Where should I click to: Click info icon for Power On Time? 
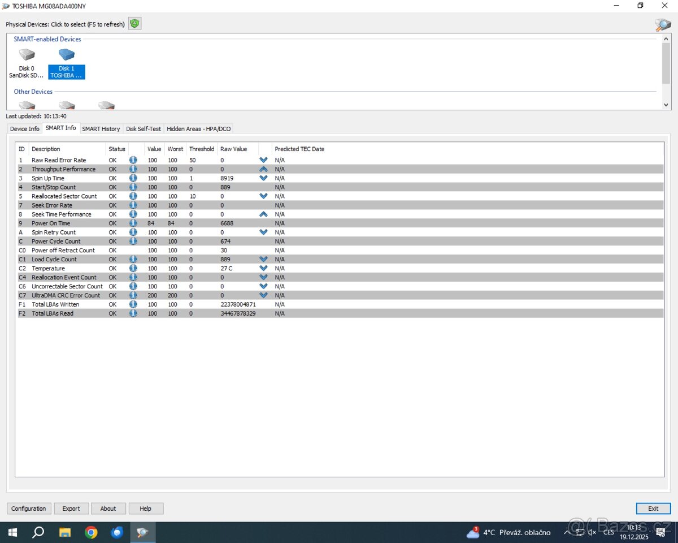(x=133, y=223)
